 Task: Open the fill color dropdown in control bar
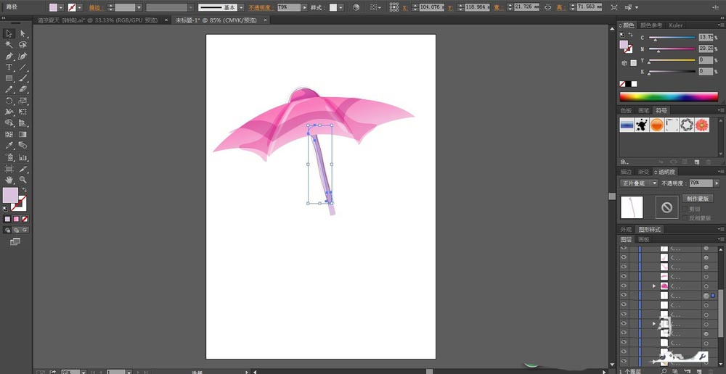point(61,7)
